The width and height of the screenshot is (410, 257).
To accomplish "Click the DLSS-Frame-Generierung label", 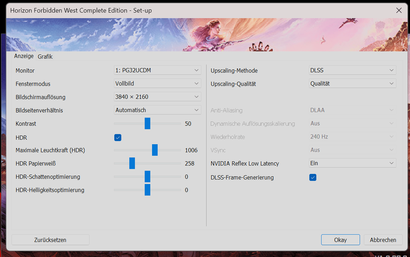I will 242,177.
